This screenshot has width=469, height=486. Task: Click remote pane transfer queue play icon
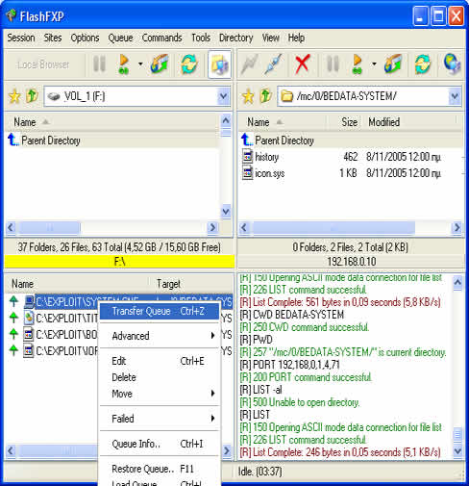358,64
